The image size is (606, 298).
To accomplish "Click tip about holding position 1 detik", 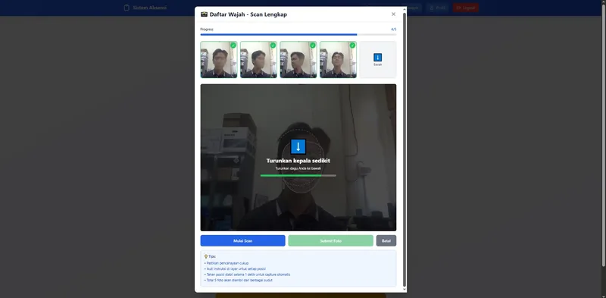I will pos(248,274).
